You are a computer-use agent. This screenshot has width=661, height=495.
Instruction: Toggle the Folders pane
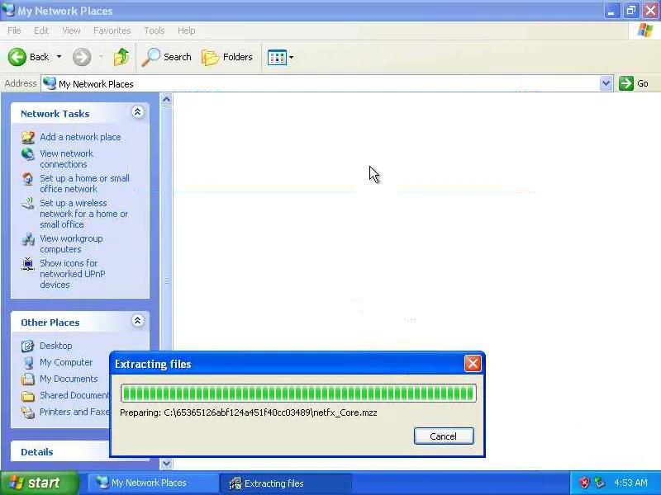pos(227,57)
